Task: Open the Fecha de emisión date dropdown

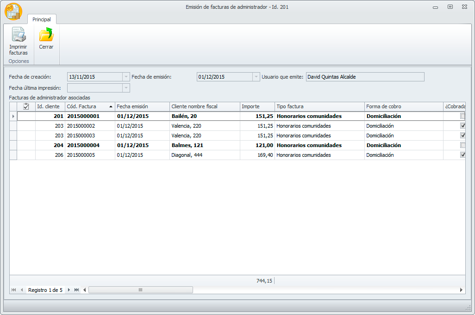Action: click(x=256, y=77)
